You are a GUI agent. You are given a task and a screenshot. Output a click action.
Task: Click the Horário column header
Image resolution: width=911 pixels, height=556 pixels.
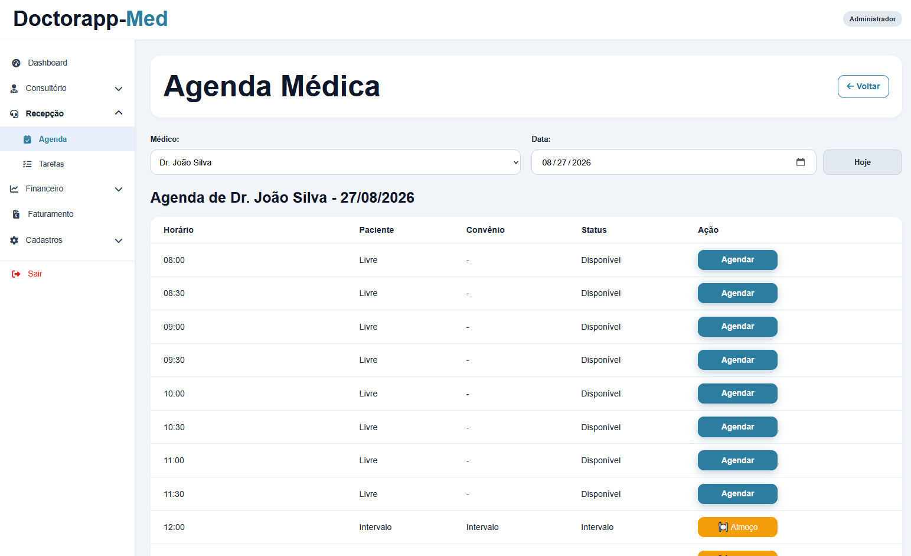coord(178,230)
